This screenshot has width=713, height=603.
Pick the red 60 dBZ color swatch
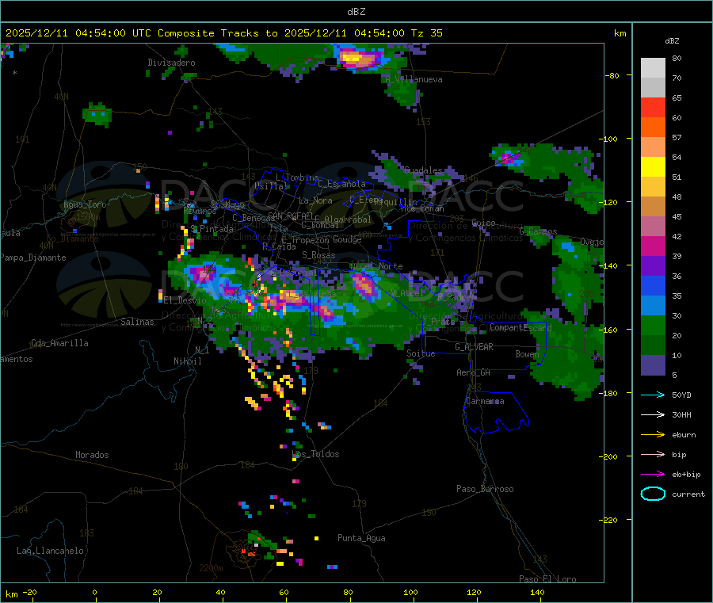(x=653, y=107)
